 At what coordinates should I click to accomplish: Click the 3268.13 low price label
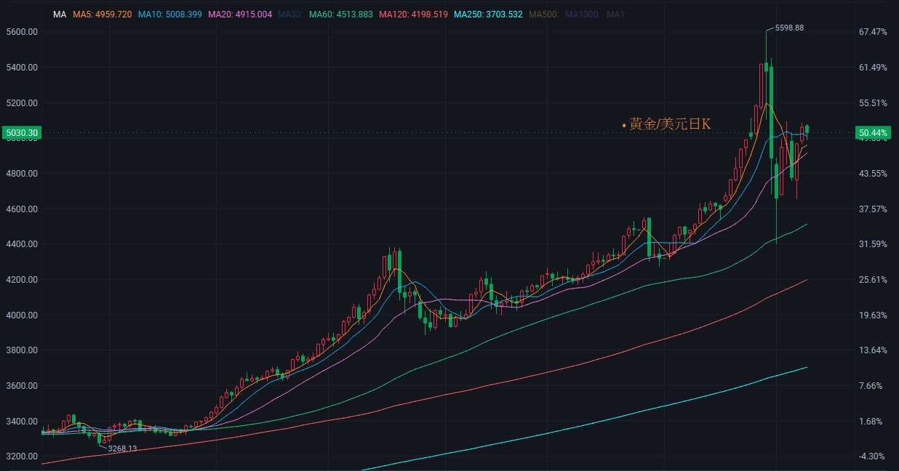click(122, 448)
